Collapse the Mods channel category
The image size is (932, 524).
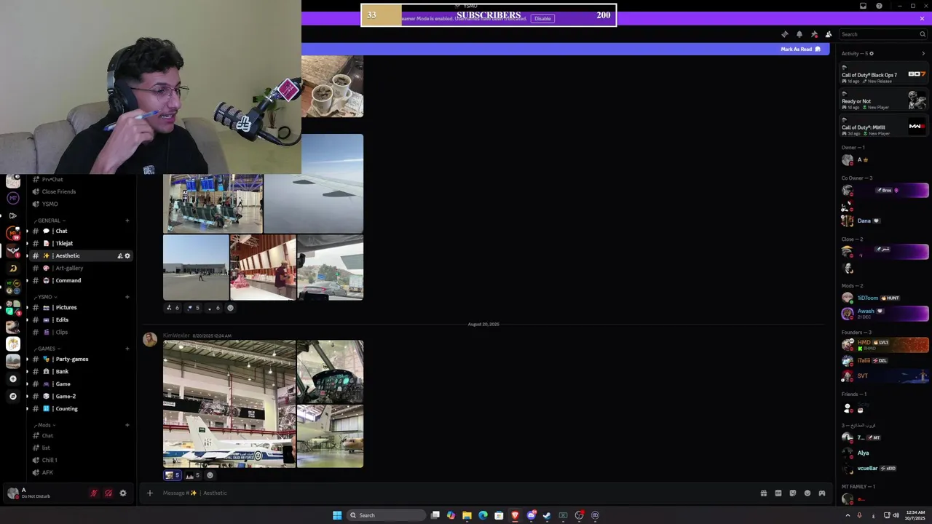[44, 425]
